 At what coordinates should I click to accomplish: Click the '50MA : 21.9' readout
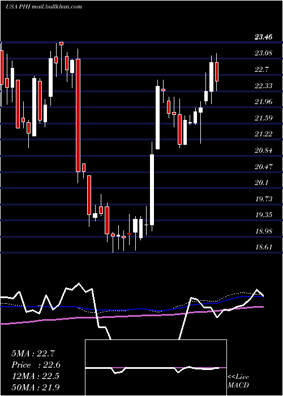(36, 387)
